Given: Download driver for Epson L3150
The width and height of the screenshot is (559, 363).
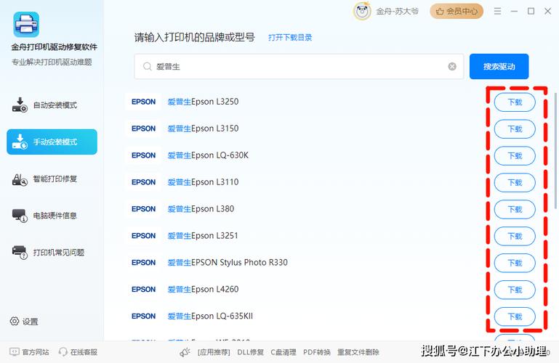Looking at the screenshot, I should (515, 129).
